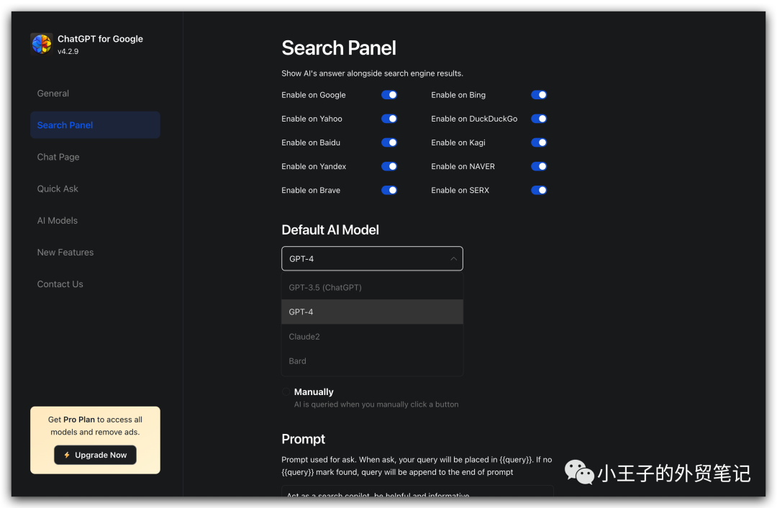Viewport: 777px width, 508px height.
Task: Click the ChatGPT for Google logo icon
Action: [x=41, y=44]
